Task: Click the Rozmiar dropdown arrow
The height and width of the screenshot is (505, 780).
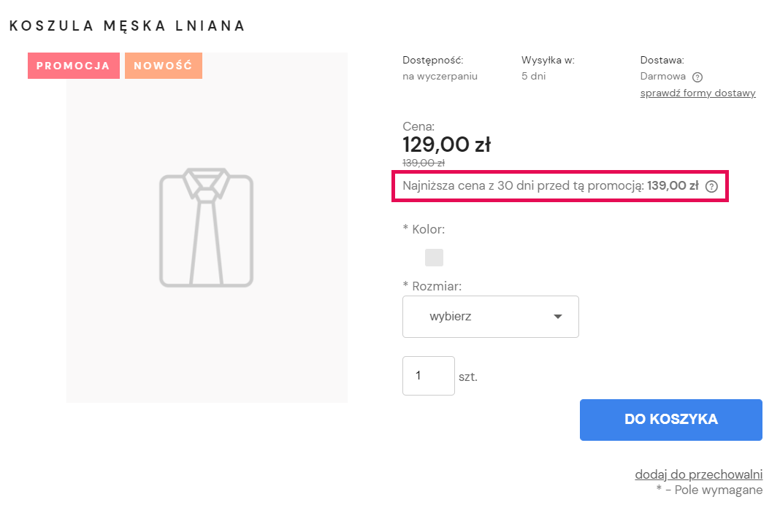Action: 558,317
